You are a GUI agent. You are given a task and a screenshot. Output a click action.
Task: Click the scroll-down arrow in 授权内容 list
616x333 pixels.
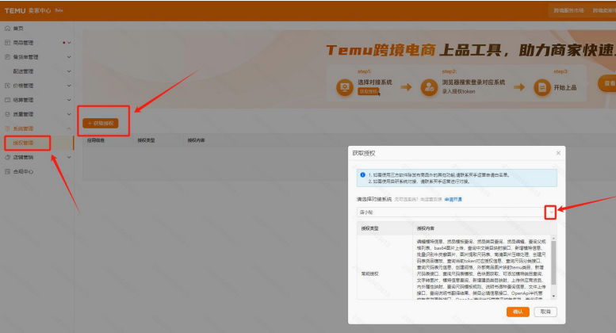[553, 296]
